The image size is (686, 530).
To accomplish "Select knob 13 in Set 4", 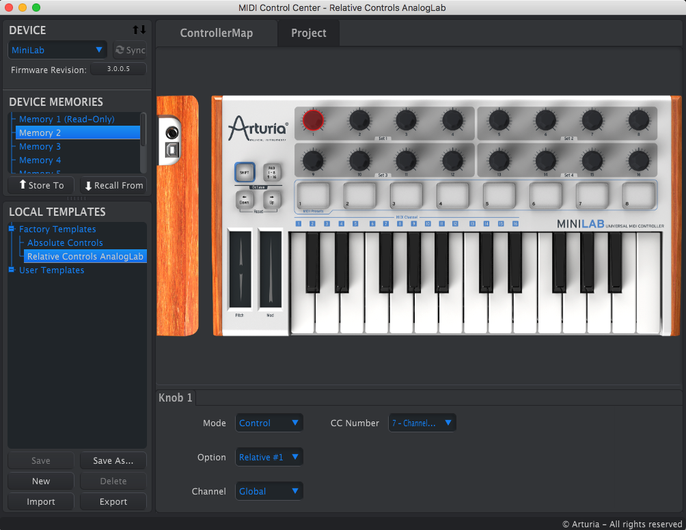I will [499, 160].
